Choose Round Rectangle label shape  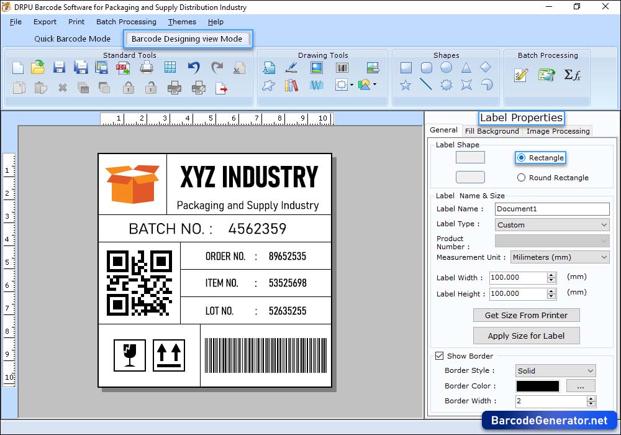[520, 177]
